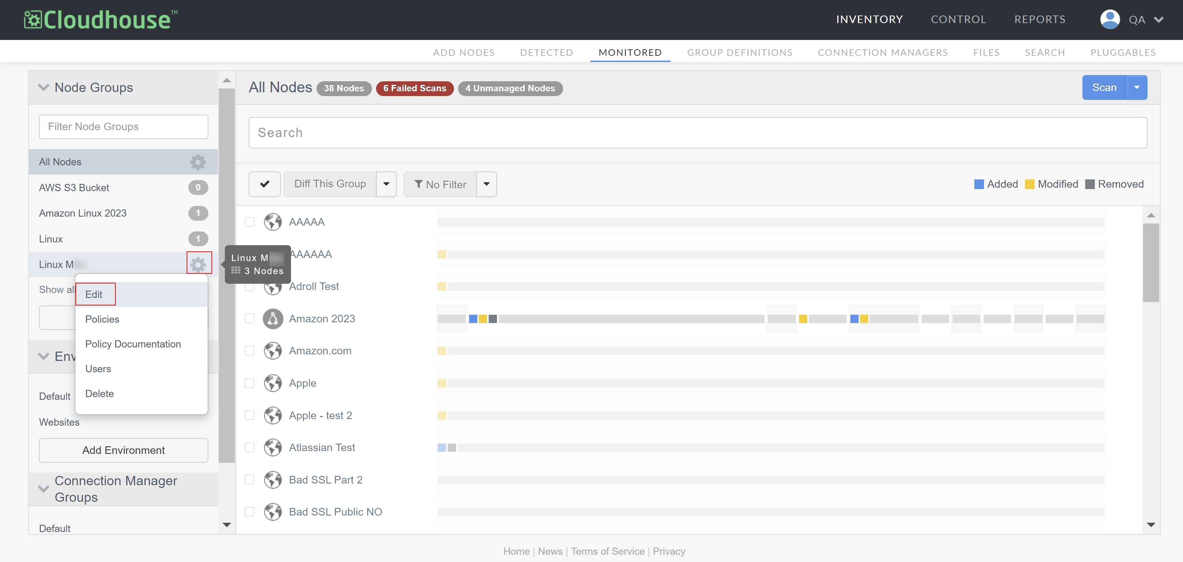Viewport: 1183px width, 562px height.
Task: Click the node list scrollbar thumb
Action: [x=1151, y=263]
